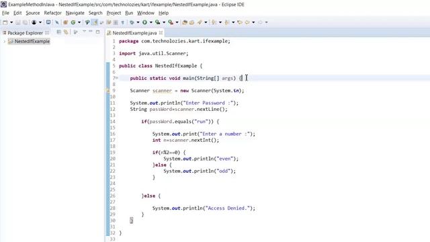Click the highlighted closing brace on line 30

coord(132,220)
